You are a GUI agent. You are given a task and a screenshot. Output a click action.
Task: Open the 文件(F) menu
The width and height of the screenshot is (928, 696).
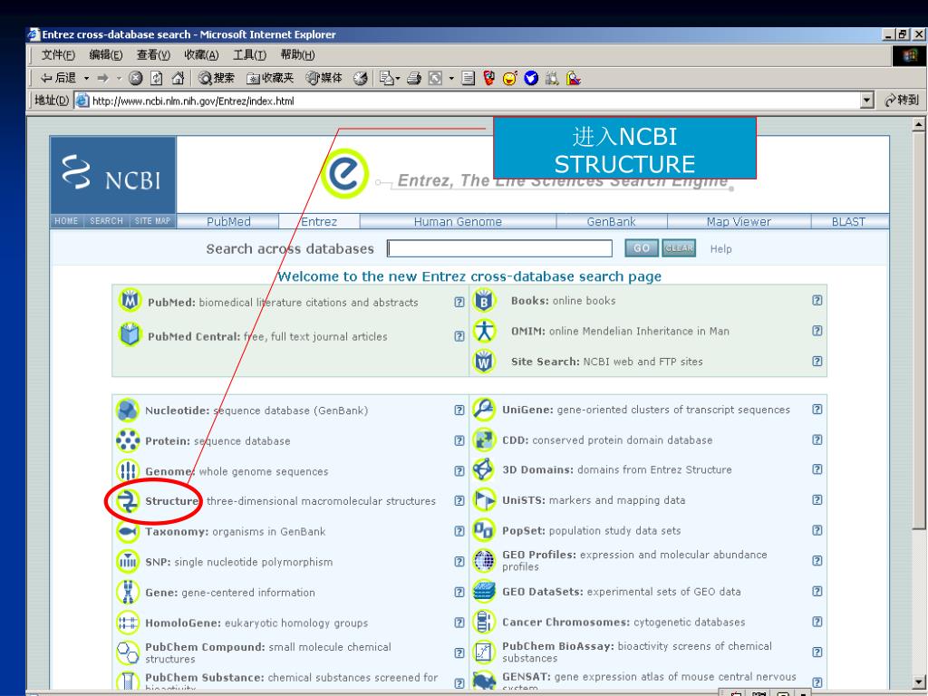click(58, 55)
